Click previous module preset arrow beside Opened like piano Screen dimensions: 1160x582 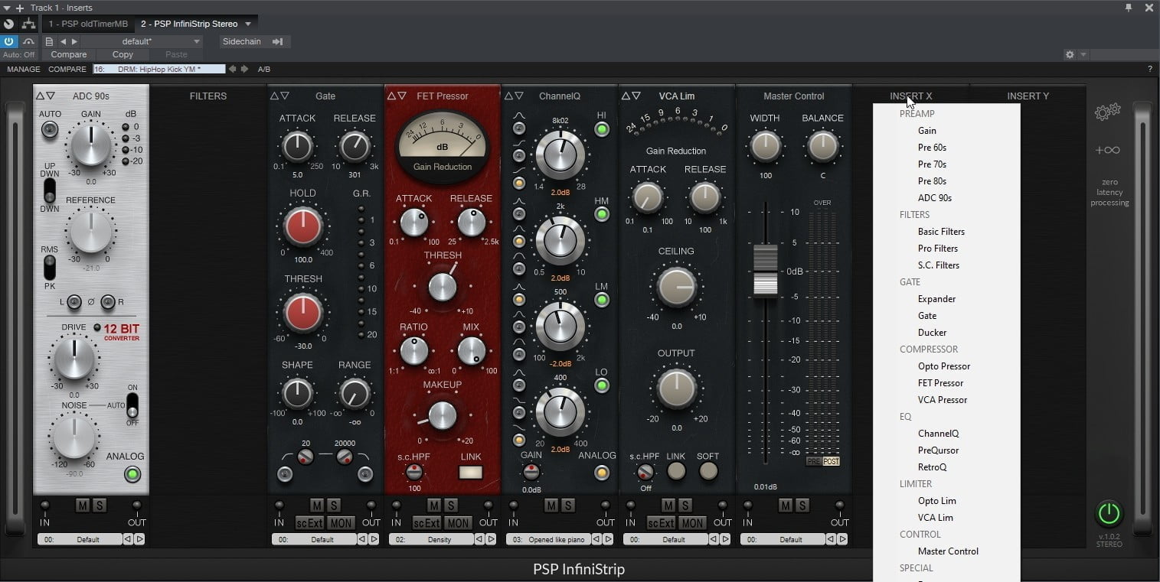(x=596, y=539)
